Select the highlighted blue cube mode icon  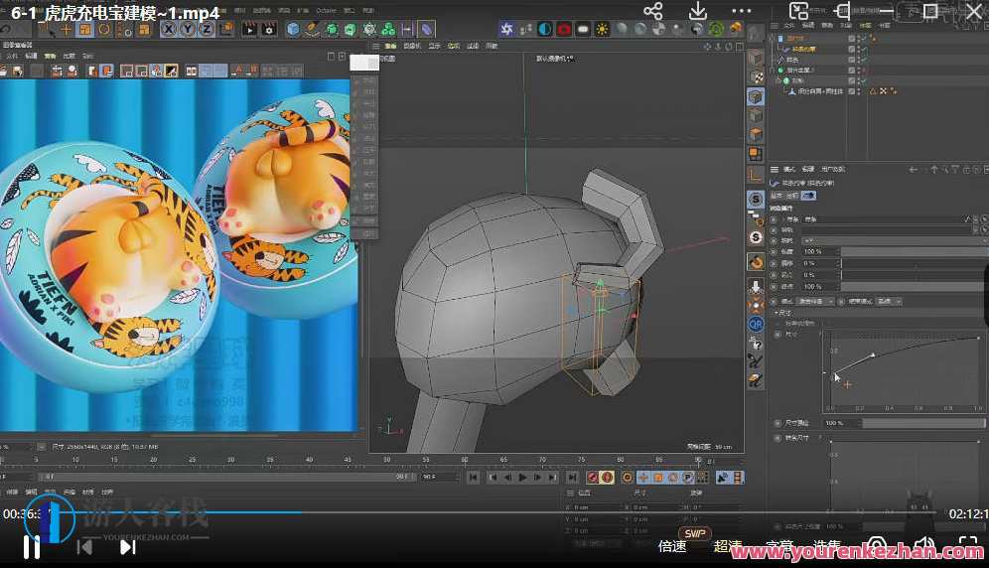pos(756,96)
